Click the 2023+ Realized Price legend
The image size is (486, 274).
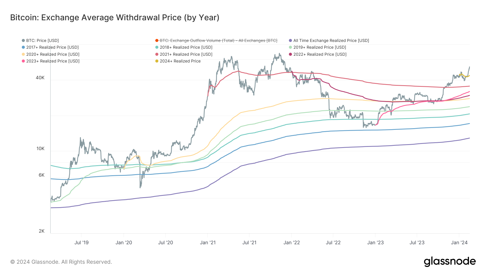tap(53, 61)
